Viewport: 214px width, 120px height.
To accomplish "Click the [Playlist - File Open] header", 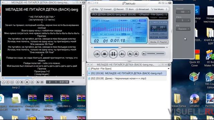I will pos(101,69).
